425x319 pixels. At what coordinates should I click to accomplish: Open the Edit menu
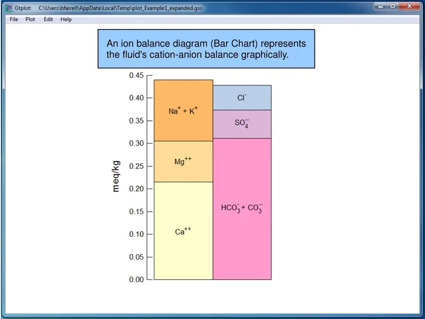[x=49, y=19]
